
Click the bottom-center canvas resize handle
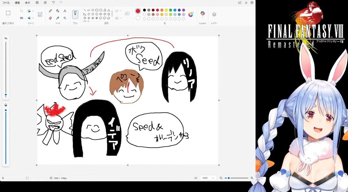(128, 165)
